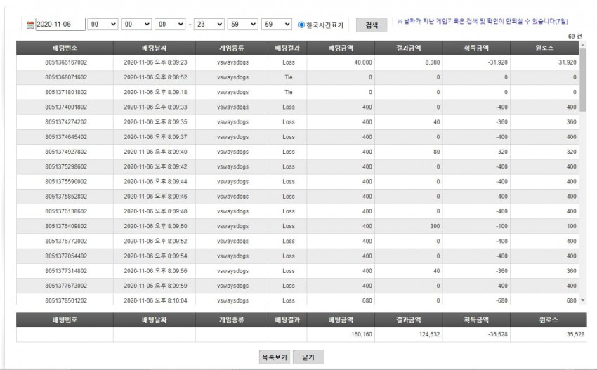Screen dimensions: 597x370
Task: Click the top 게임종류 column header
Action: pos(232,48)
